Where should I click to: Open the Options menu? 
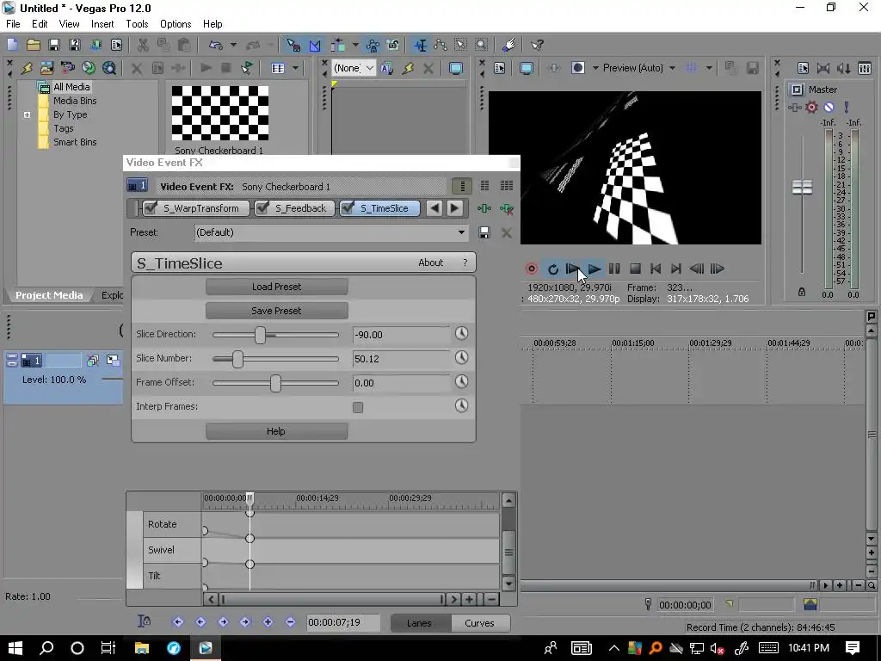point(176,23)
